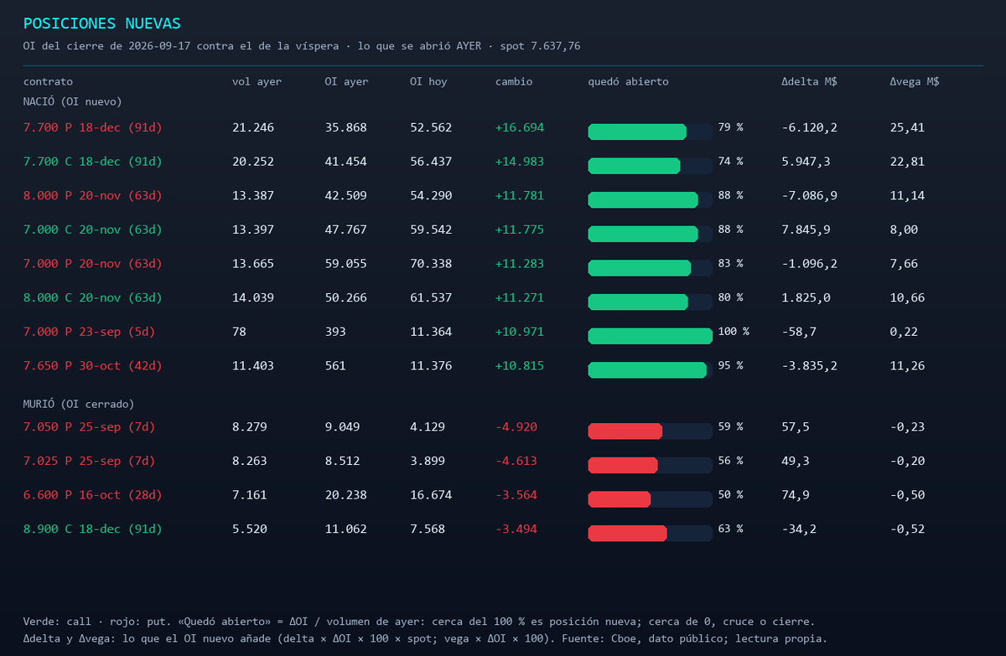1006x656 pixels.
Task: Click the POSICIONES NUEVAS title
Action: coord(101,23)
